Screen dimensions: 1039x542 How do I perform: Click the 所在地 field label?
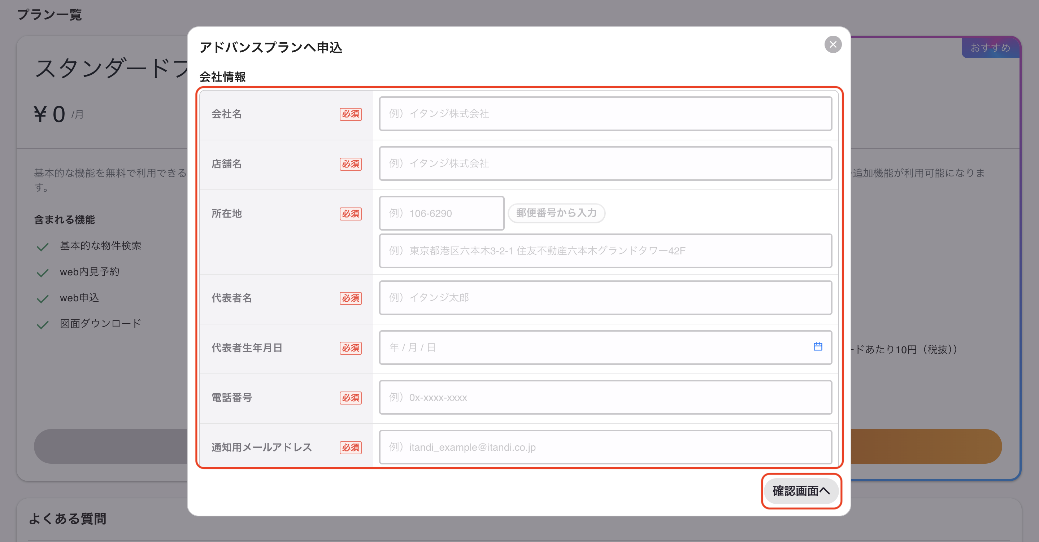pos(227,213)
